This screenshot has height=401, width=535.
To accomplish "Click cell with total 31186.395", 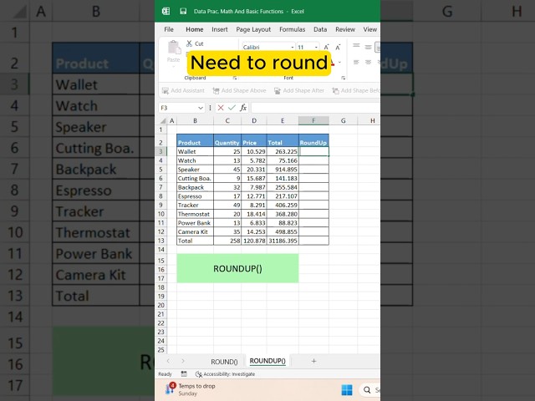I will pos(283,241).
